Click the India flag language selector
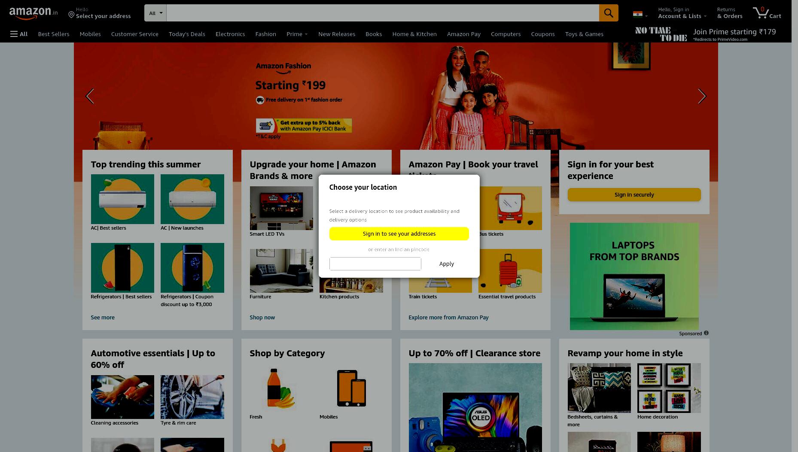Screen dimensions: 798x452 pos(640,14)
